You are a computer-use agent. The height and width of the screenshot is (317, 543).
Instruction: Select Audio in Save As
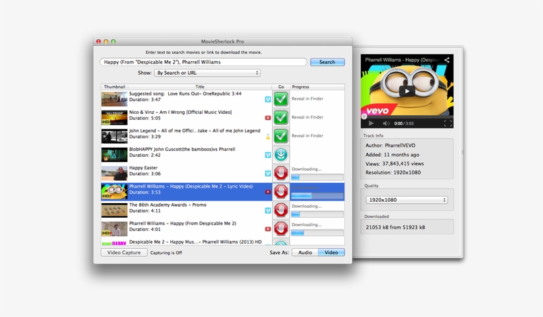coord(305,253)
